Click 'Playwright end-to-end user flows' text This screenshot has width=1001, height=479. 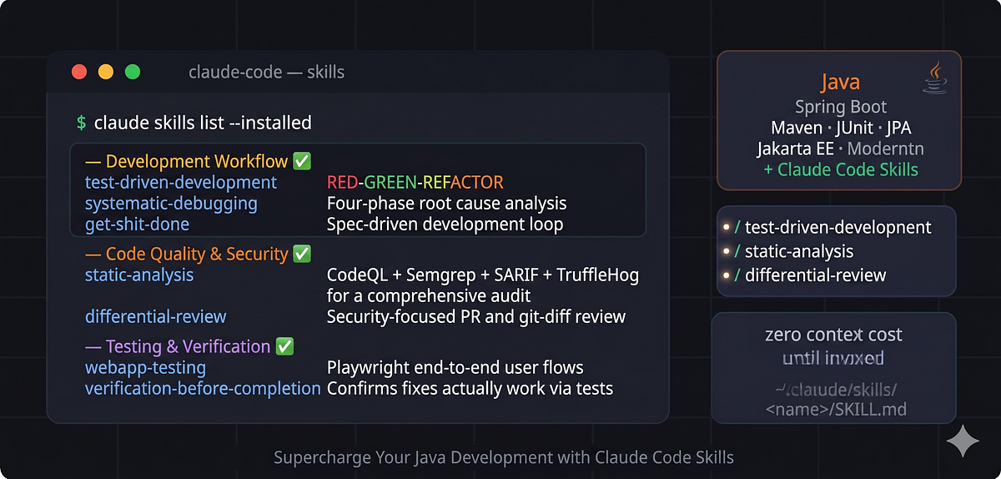455,367
